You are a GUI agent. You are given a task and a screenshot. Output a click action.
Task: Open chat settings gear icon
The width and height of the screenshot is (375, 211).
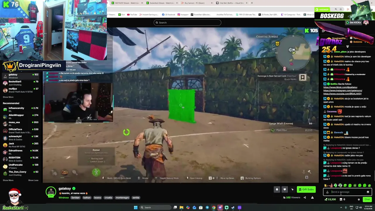(359, 200)
